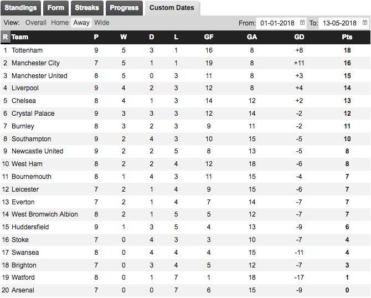371x298 pixels.
Task: Open the Streaks tab
Action: click(x=87, y=8)
